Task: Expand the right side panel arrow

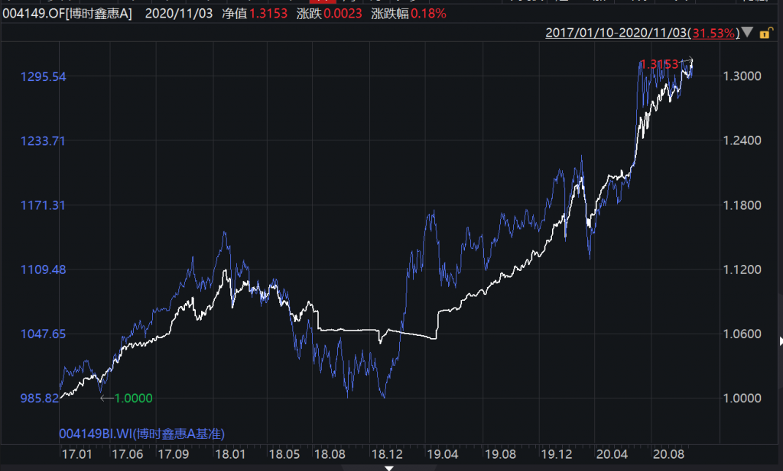Action: pos(779,340)
